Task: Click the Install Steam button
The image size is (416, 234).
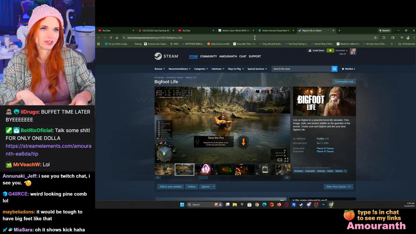Action: pyautogui.click(x=316, y=50)
